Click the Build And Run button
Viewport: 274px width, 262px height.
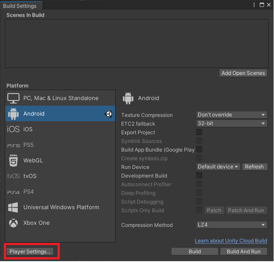(244, 252)
